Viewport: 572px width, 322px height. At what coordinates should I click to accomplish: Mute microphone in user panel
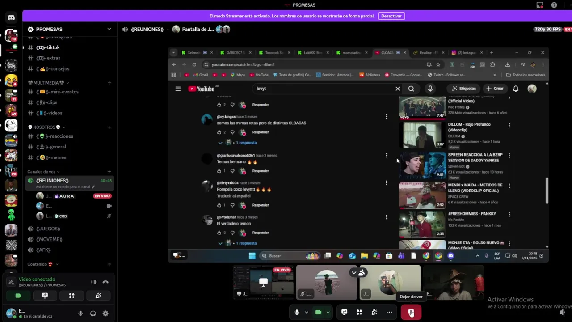pos(80,314)
